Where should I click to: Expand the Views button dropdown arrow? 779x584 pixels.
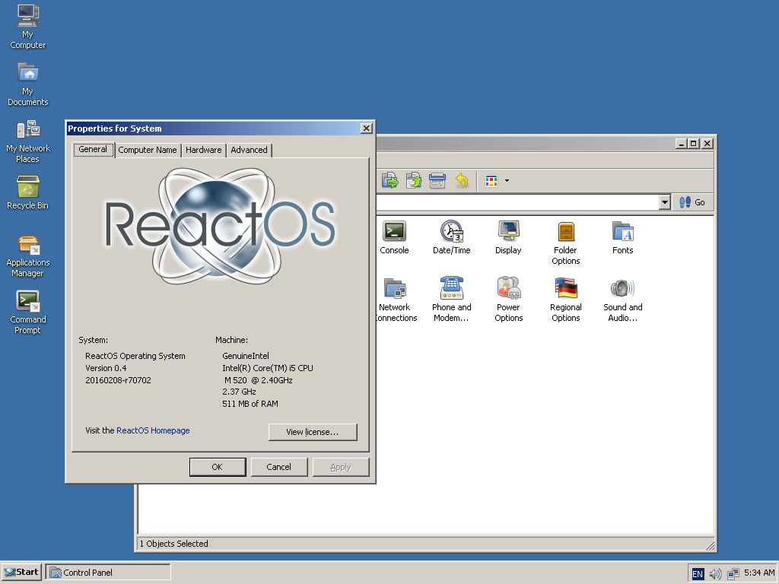507,181
